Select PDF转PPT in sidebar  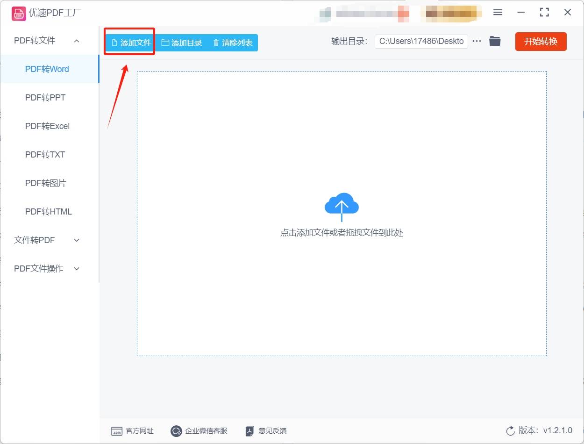49,98
